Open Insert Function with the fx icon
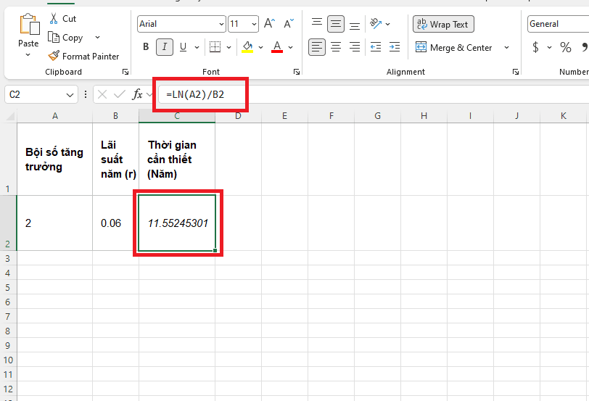 (137, 94)
